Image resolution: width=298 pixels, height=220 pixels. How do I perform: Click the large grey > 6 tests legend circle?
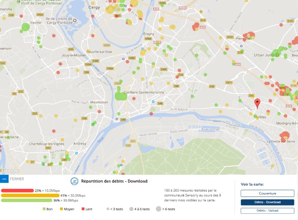158,209
